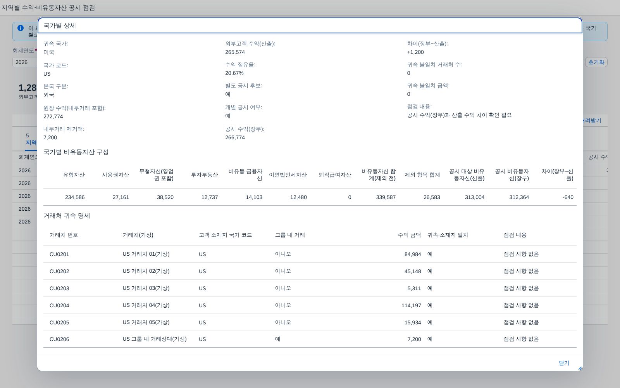620x388 pixels.
Task: Click the 거래처 번호 column header
Action: (64, 235)
